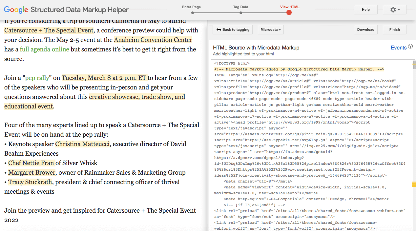
Task: Open the Help button
Action: 365,10
